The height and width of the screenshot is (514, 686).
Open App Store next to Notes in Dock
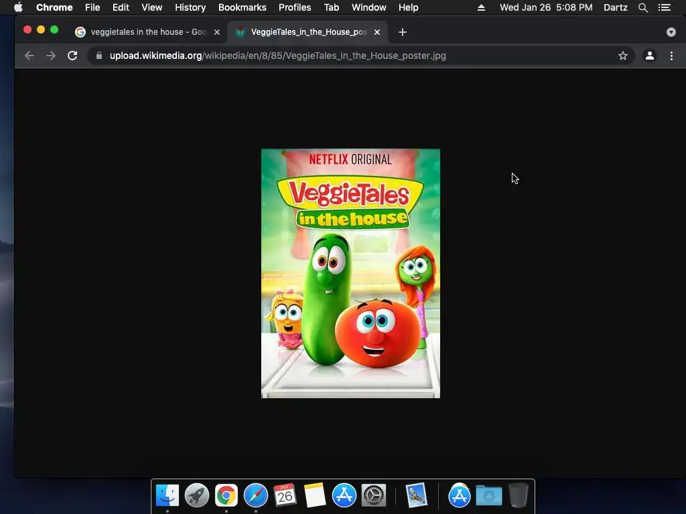tap(344, 496)
